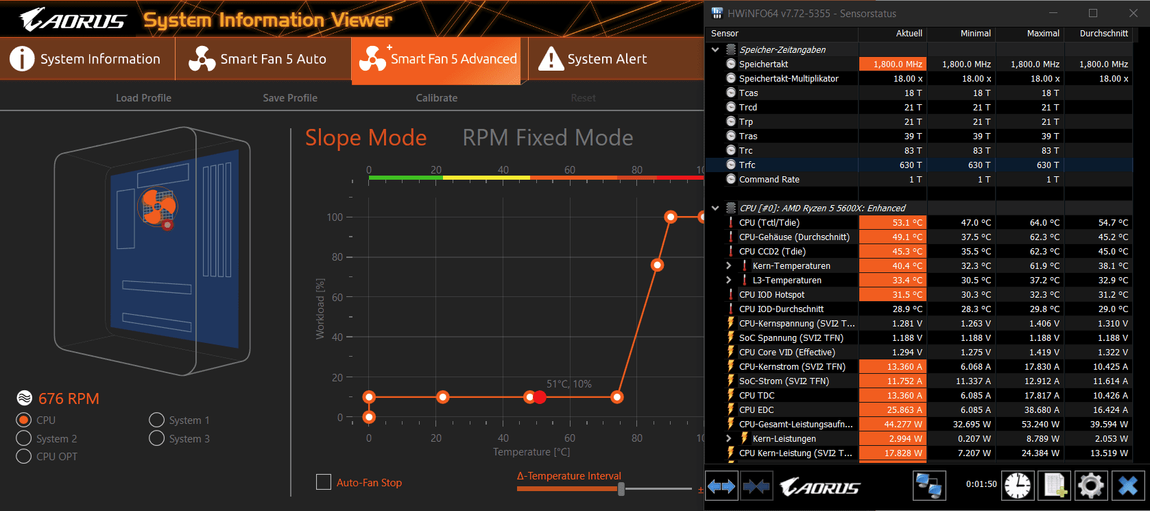Click HWiNFO collapse columns arrows button
The image size is (1150, 511).
pos(756,486)
